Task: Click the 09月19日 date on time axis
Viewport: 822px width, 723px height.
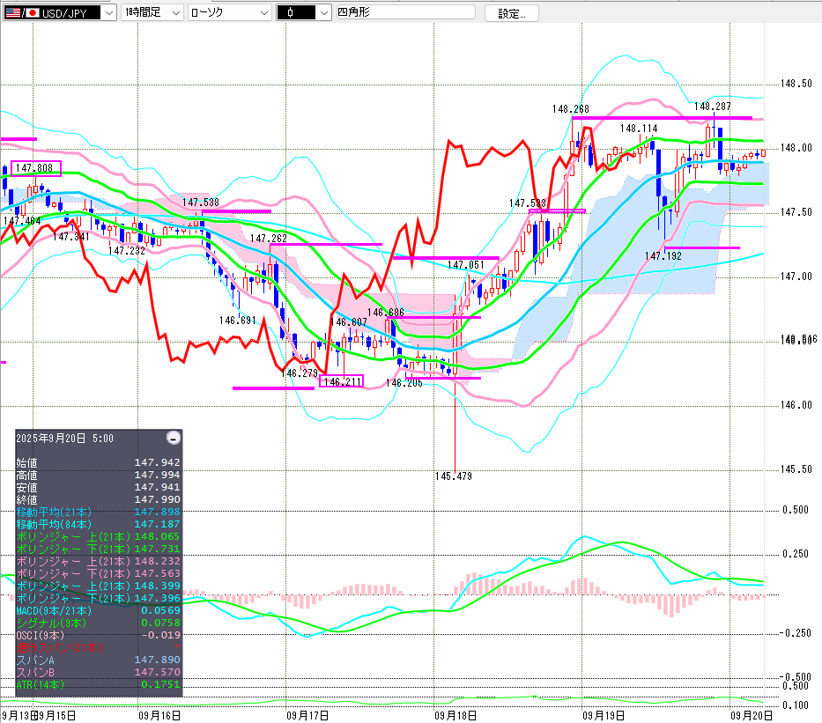Action: (604, 715)
